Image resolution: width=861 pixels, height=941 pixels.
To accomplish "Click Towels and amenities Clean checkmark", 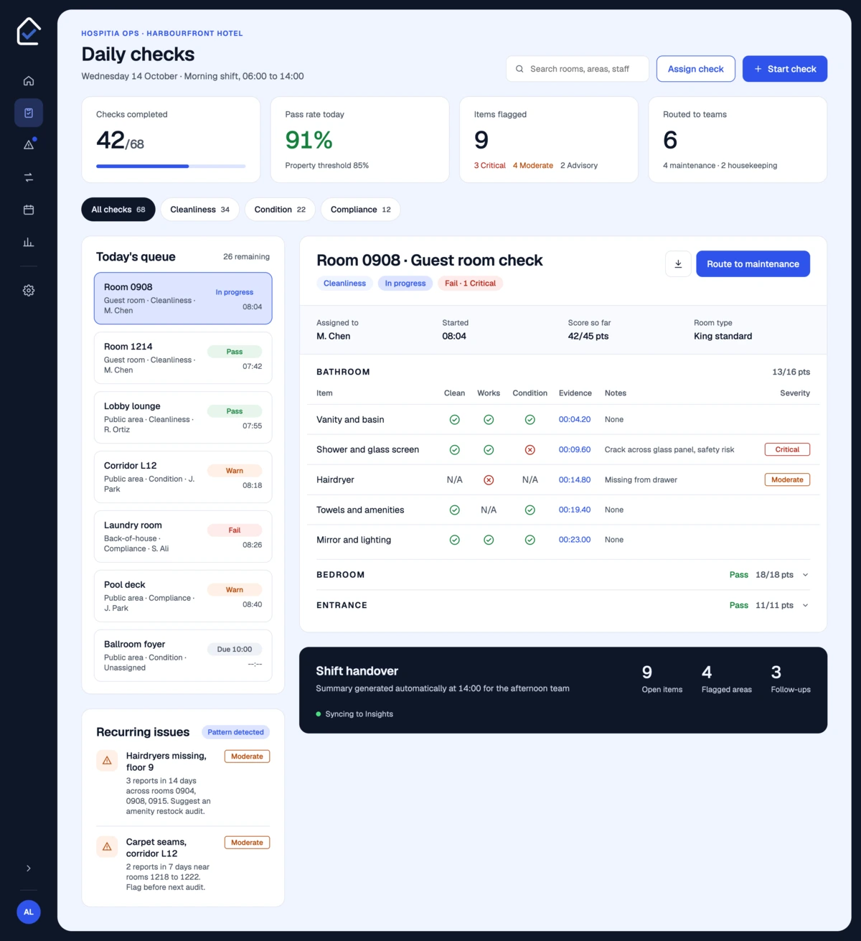I will [454, 510].
